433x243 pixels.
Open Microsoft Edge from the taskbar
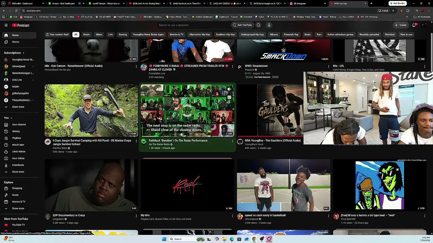click(x=232, y=239)
